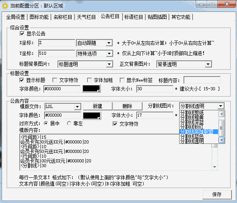Uncheck the 显示标题 checkbox
Screen dimensions: 237x203
pyautogui.click(x=22, y=80)
